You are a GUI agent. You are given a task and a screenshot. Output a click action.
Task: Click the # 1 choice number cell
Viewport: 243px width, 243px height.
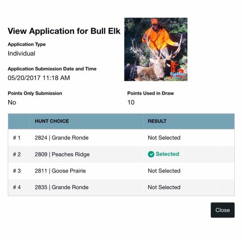[x=17, y=138]
